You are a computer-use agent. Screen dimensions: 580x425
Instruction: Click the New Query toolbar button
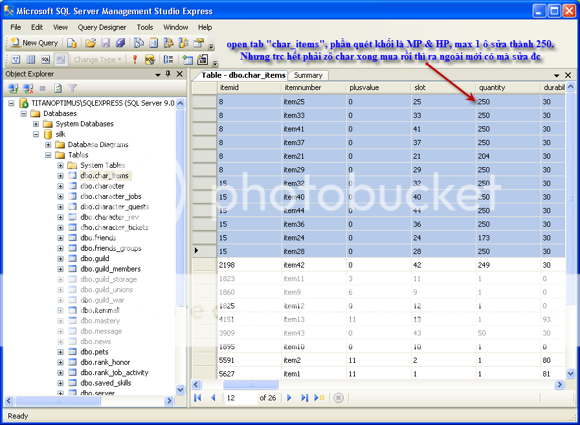pos(34,43)
